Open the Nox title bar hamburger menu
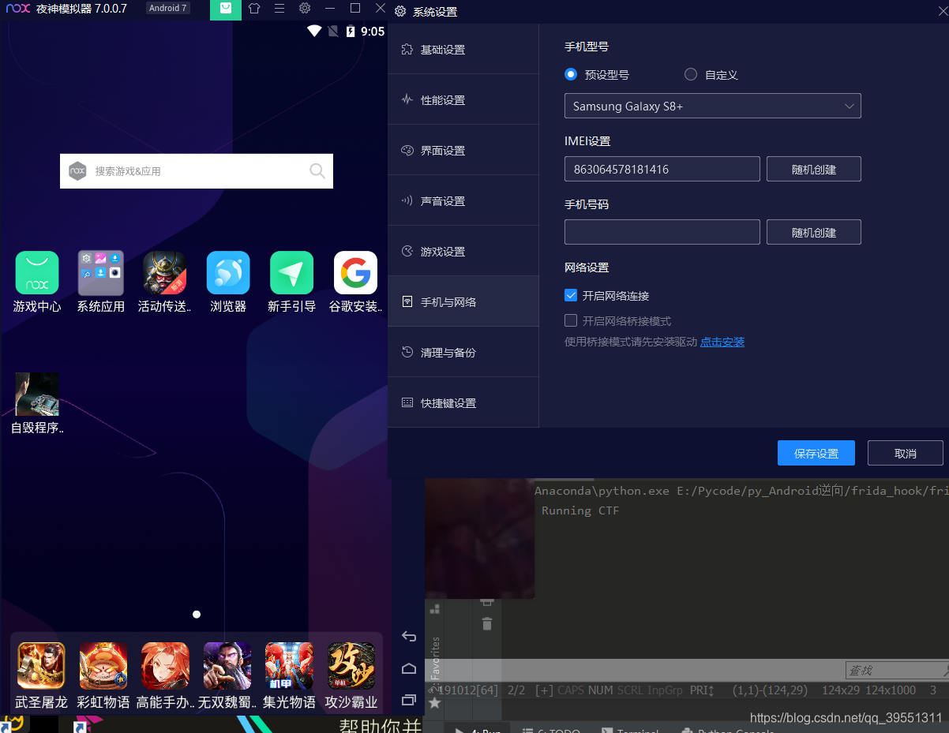The image size is (949, 733). [x=279, y=9]
